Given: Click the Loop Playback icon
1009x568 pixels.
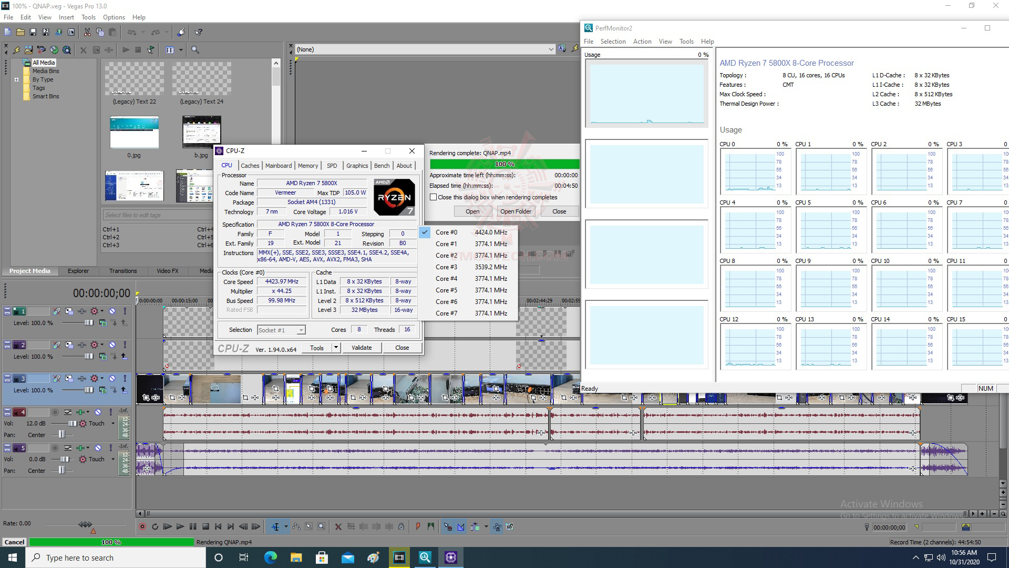Looking at the screenshot, I should coord(155,526).
